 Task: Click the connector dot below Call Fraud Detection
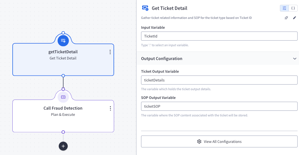63,132
